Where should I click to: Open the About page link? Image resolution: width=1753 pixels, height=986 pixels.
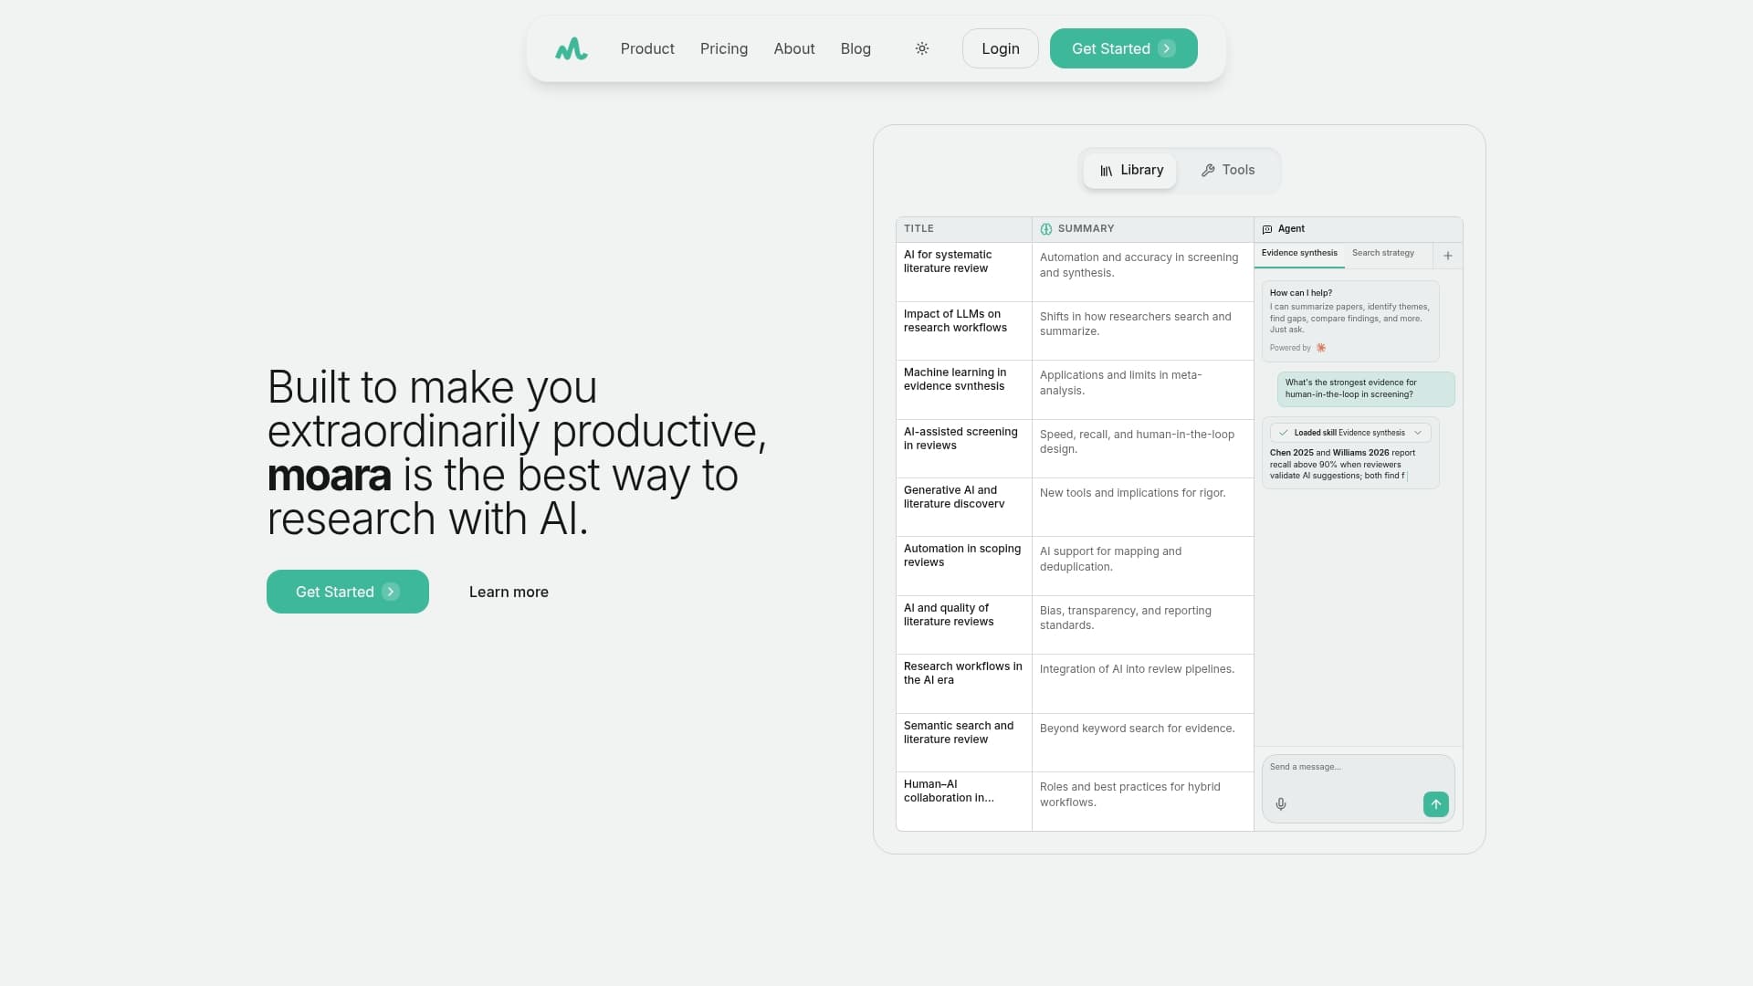pyautogui.click(x=794, y=48)
